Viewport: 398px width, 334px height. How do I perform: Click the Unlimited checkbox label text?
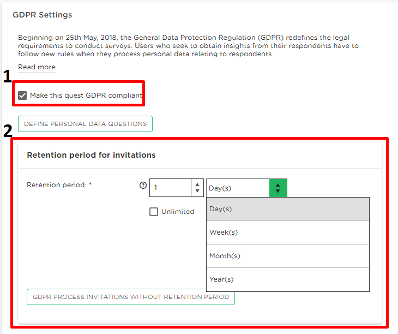[178, 212]
